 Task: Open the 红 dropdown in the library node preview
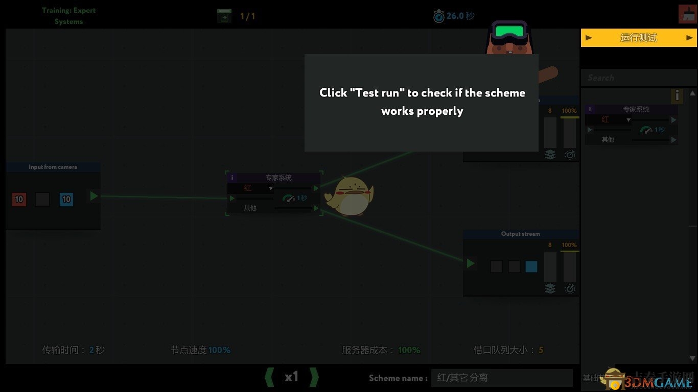click(x=608, y=120)
